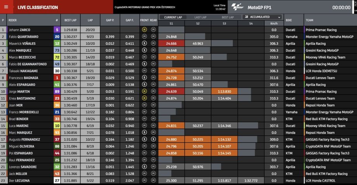Click Bezzecchi's rear tyre icon
Screen dimensions: 357x185
pos(153,57)
